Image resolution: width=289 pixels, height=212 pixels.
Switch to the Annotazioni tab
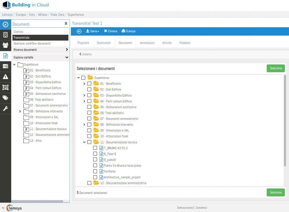click(147, 43)
